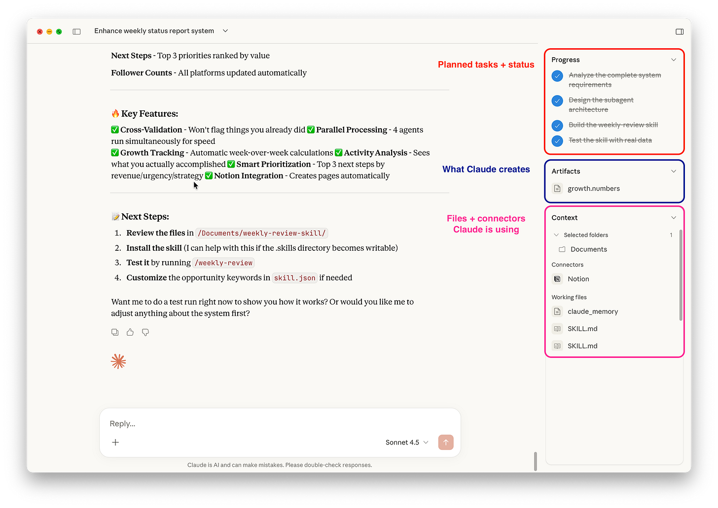Open the Notion connector

coord(578,279)
